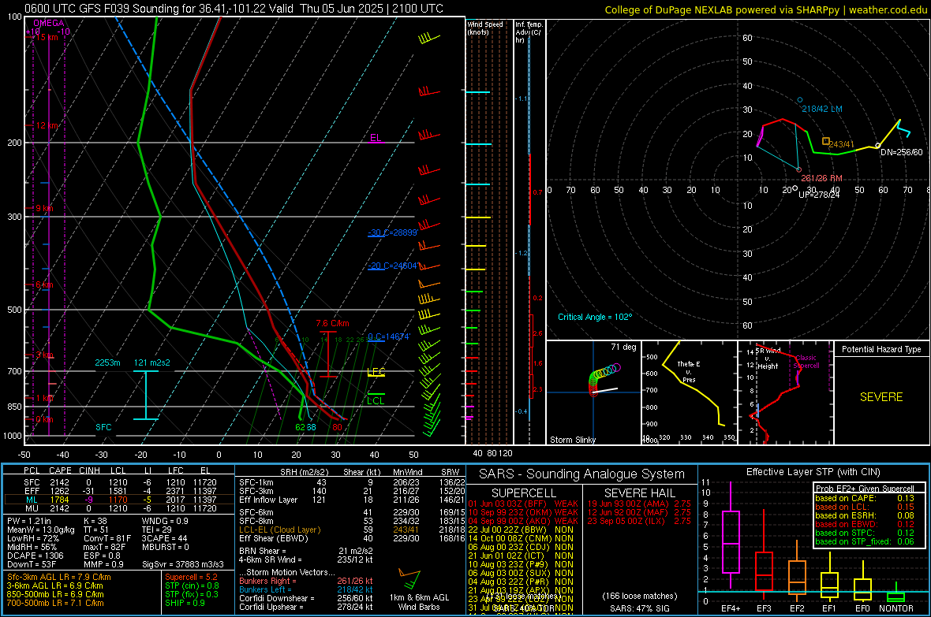Click the 'Eff Inflow Layer' SRH row
The width and height of the screenshot is (931, 617).
coord(353,500)
